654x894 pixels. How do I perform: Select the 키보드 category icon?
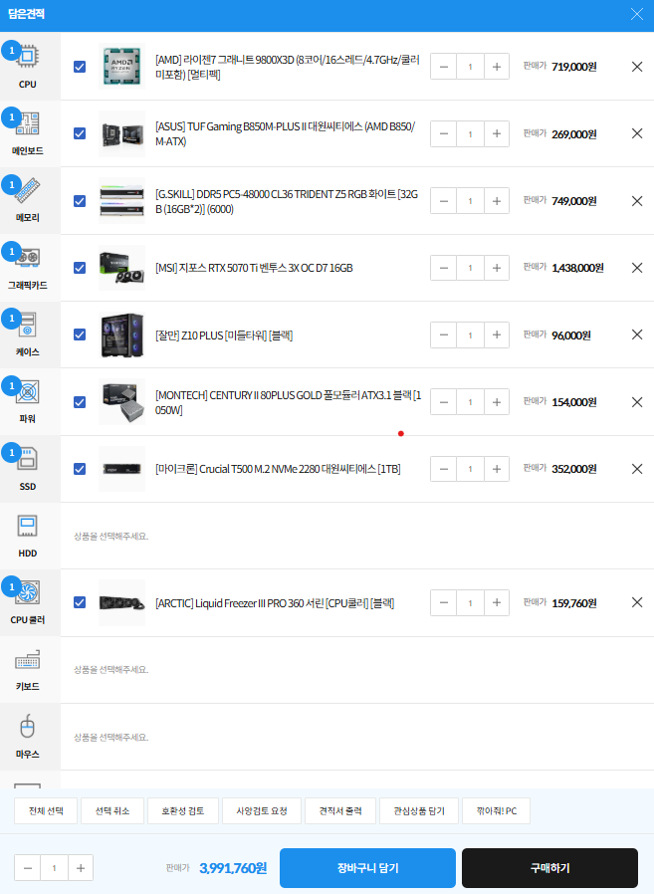pyautogui.click(x=27, y=660)
